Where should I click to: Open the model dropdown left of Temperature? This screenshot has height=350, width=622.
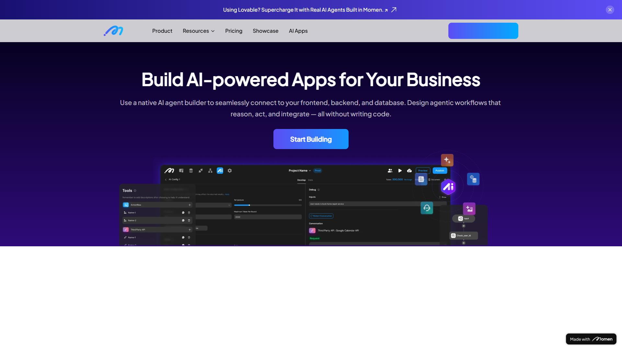pyautogui.click(x=213, y=205)
